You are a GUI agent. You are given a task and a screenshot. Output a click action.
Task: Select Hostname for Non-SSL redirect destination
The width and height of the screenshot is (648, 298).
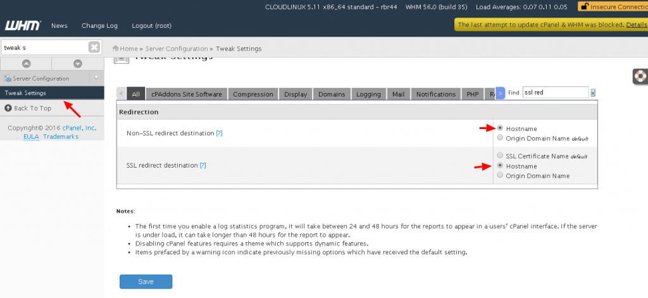(x=501, y=128)
